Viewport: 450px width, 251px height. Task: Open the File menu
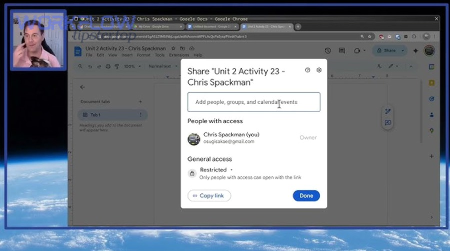[x=89, y=55]
